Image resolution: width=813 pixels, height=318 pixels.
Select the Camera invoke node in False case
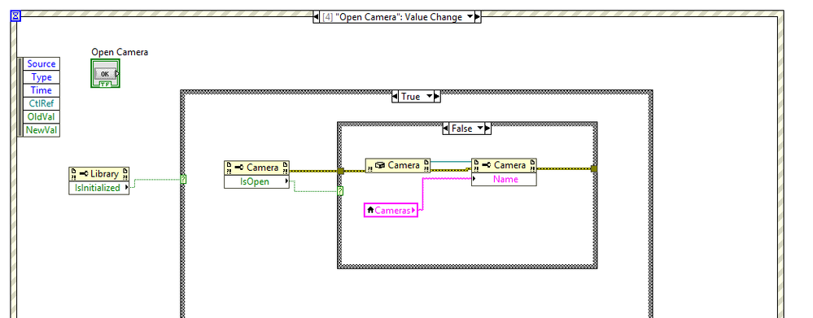click(x=398, y=165)
